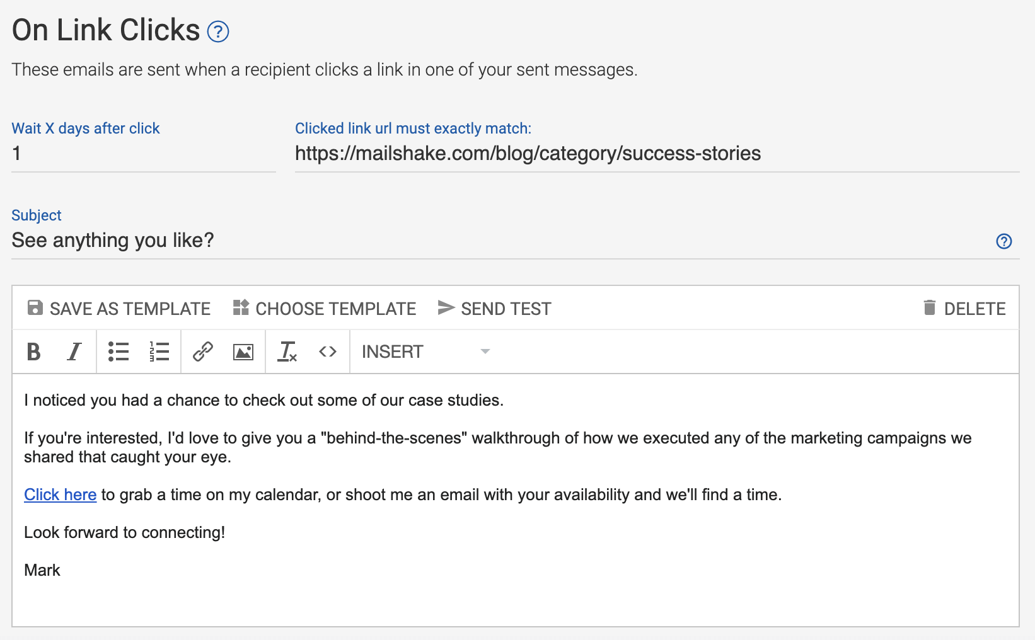Show help for the Subject field
Viewport: 1035px width, 640px height.
[1003, 241]
